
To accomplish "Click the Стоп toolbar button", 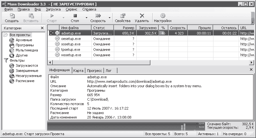I will (x=75, y=18).
